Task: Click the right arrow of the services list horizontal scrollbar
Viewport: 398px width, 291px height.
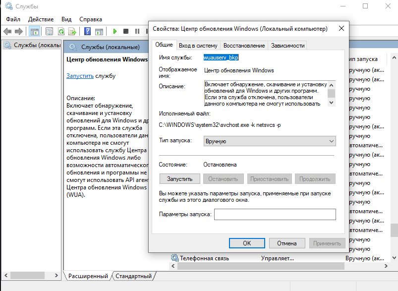Action: (386, 266)
